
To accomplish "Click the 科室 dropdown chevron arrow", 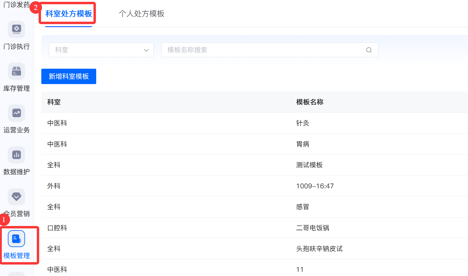I will coord(146,50).
